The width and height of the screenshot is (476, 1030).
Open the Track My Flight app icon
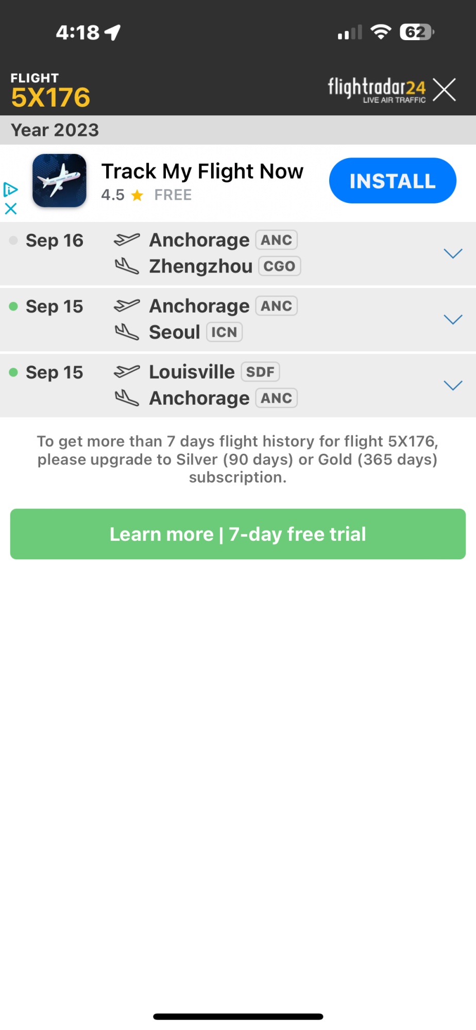(59, 181)
